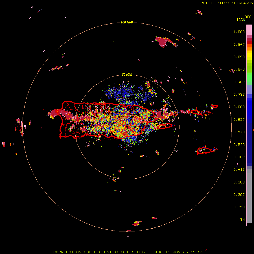Viewport: 254px width, 254px height.
Task: Click the KJUA radar station identifier
Action: pyautogui.click(x=158, y=252)
